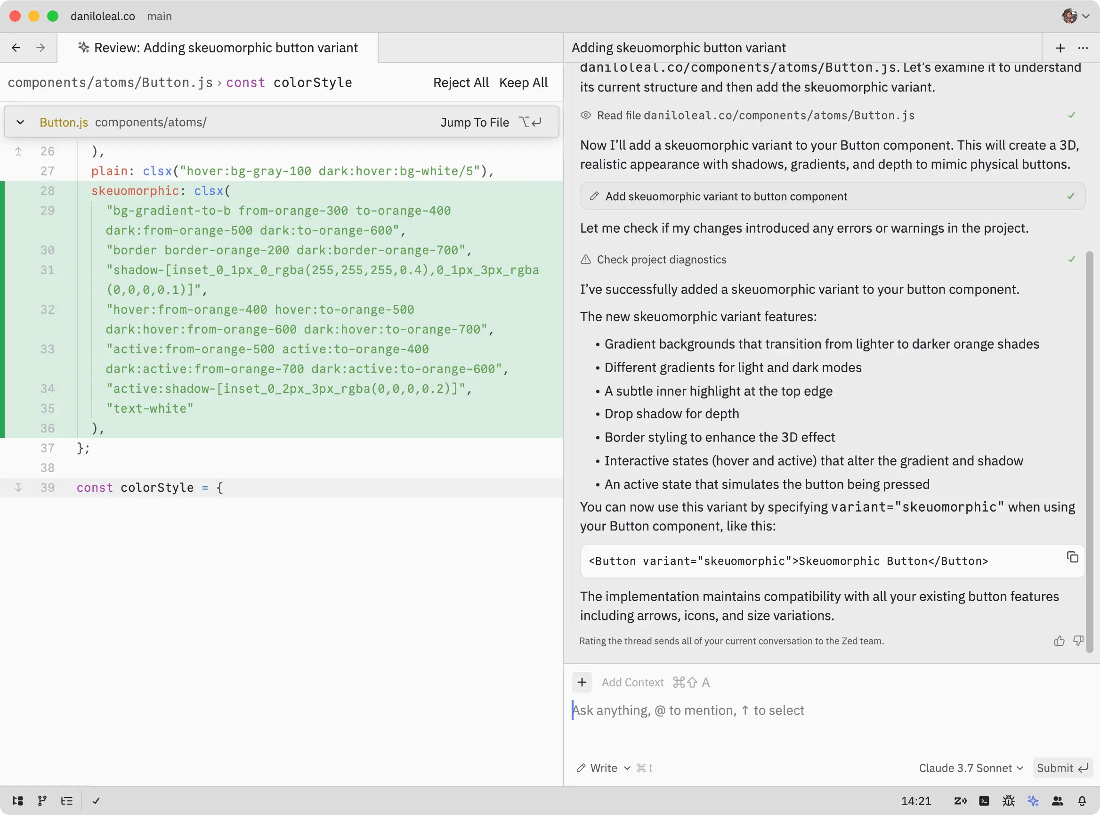This screenshot has width=1100, height=815.
Task: Click the plus Add Context icon
Action: pyautogui.click(x=582, y=682)
